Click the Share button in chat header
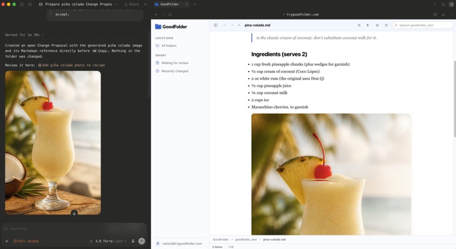The image size is (456, 249). [132, 5]
